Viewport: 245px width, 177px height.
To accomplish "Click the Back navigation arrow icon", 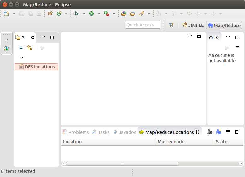I will [x=198, y=14].
